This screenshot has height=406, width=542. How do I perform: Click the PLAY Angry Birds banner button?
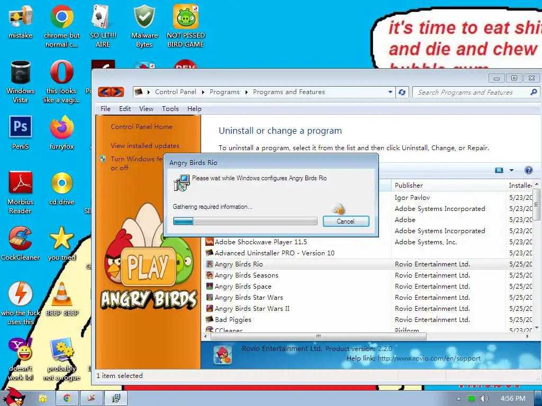click(x=149, y=267)
